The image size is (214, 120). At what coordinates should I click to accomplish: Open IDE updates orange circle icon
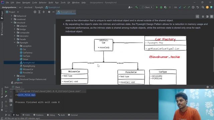[207, 7]
